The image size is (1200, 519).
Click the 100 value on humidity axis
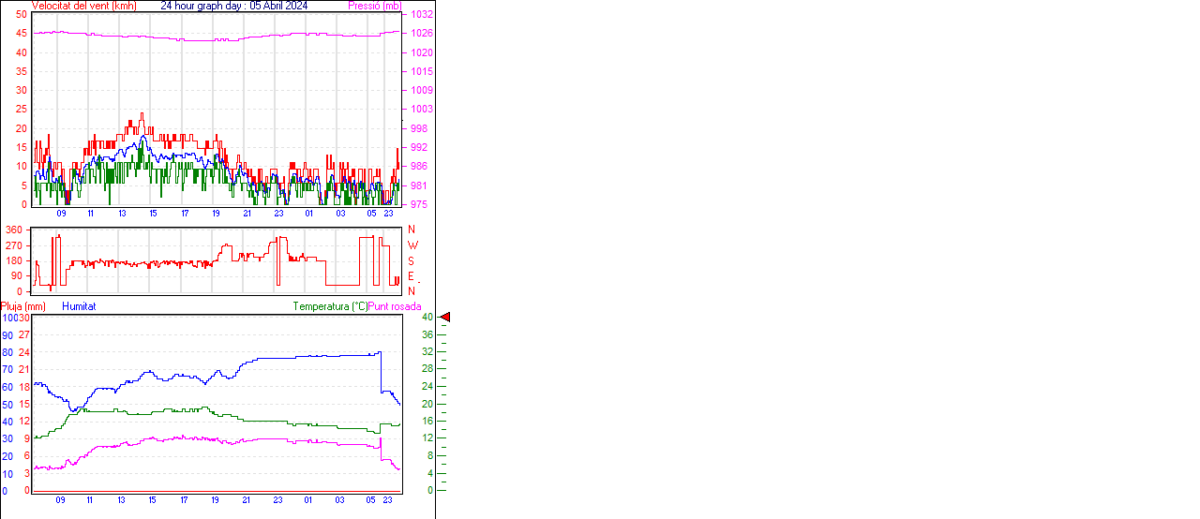[x=8, y=318]
